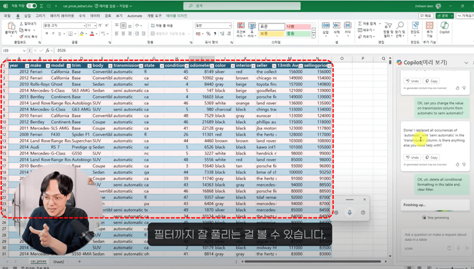Image resolution: width=474 pixels, height=269 pixels.
Task: Open the Insert (삽입) ribbon tab
Action: pos(27,16)
